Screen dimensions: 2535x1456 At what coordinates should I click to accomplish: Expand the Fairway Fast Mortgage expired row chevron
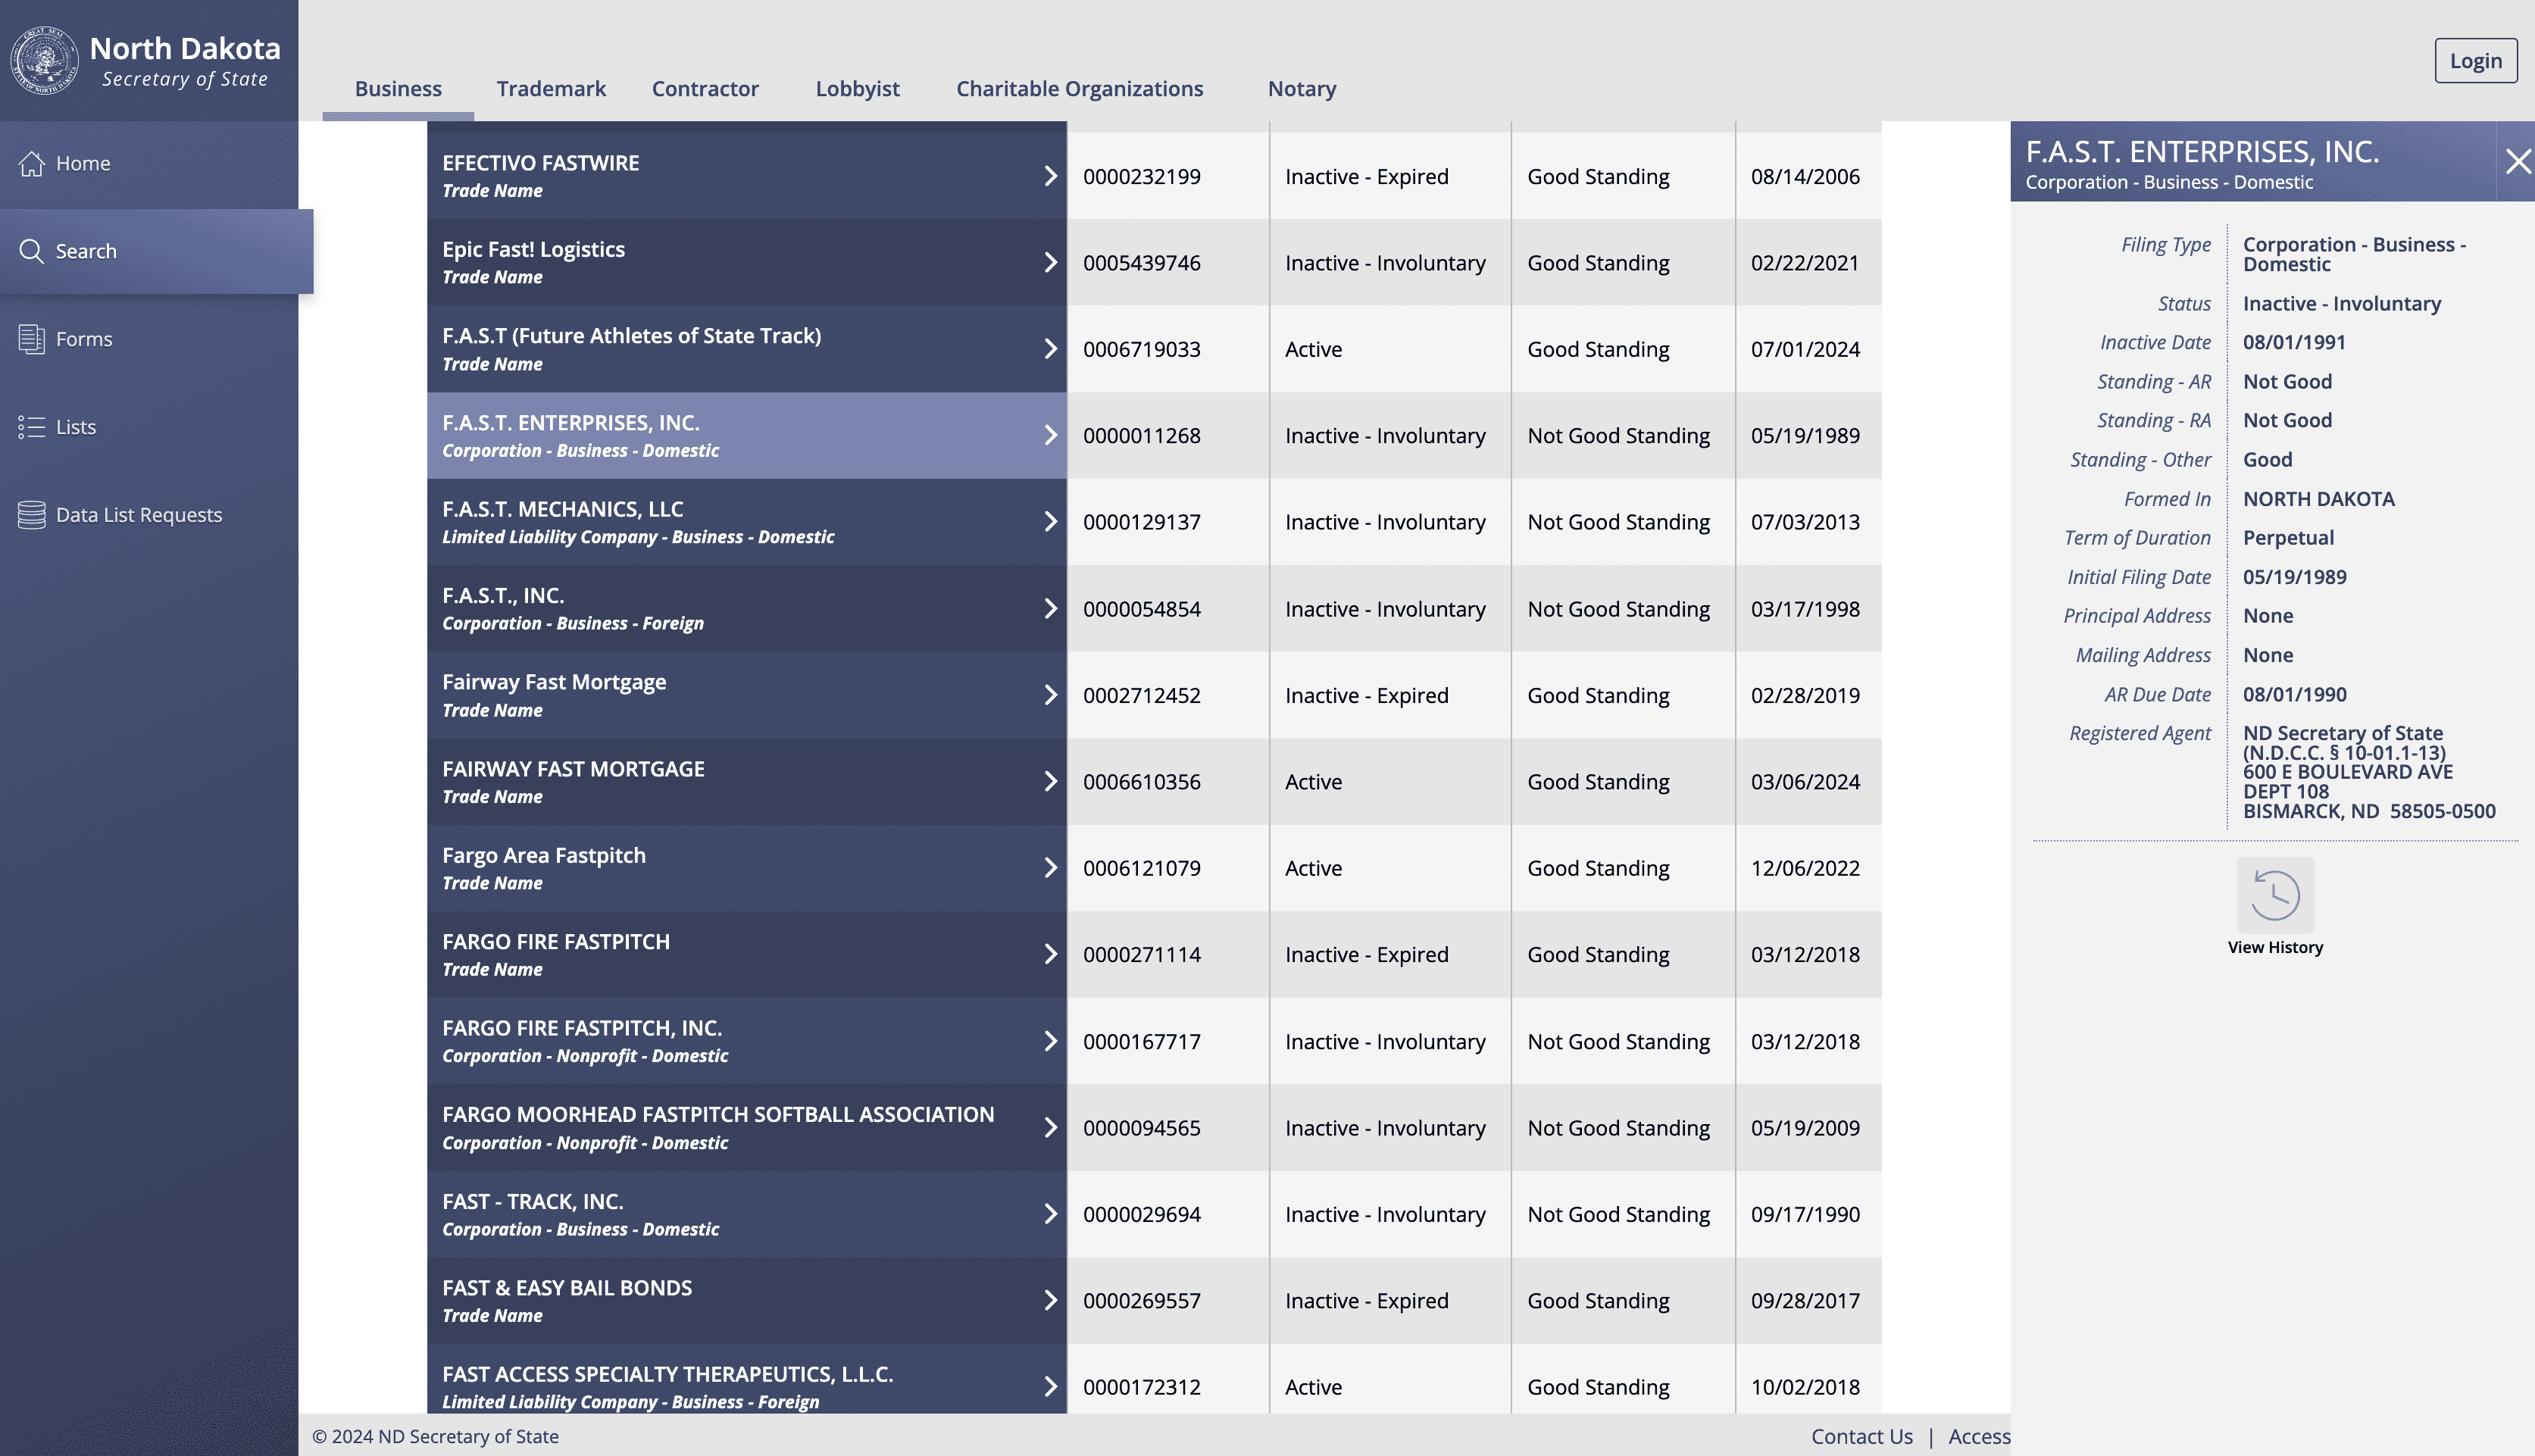tap(1050, 695)
